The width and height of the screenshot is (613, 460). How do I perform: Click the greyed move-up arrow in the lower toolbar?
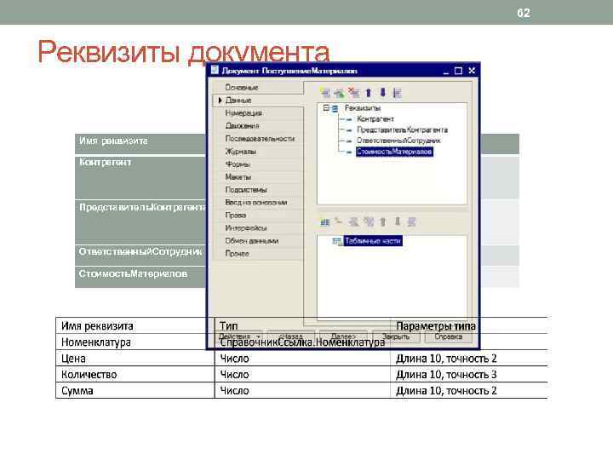pyautogui.click(x=383, y=221)
